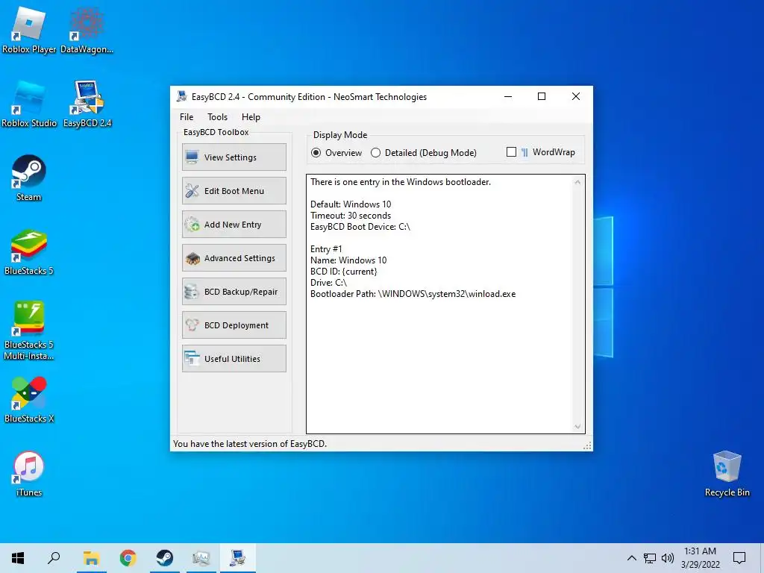Select Roblox Studio desktop icon

[29, 104]
